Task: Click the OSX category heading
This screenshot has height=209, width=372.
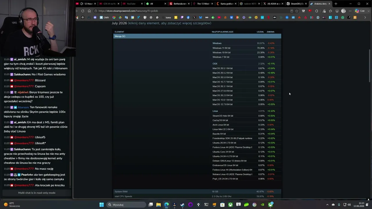Action: point(215,64)
